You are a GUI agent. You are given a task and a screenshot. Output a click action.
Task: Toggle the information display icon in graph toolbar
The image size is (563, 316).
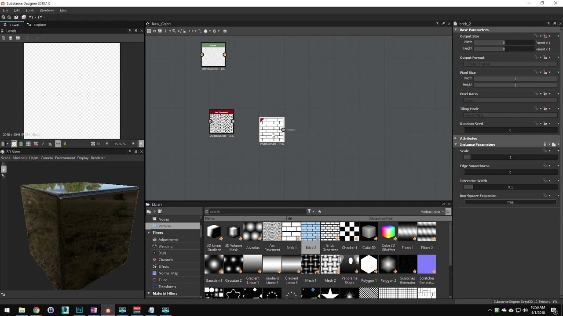click(x=166, y=31)
